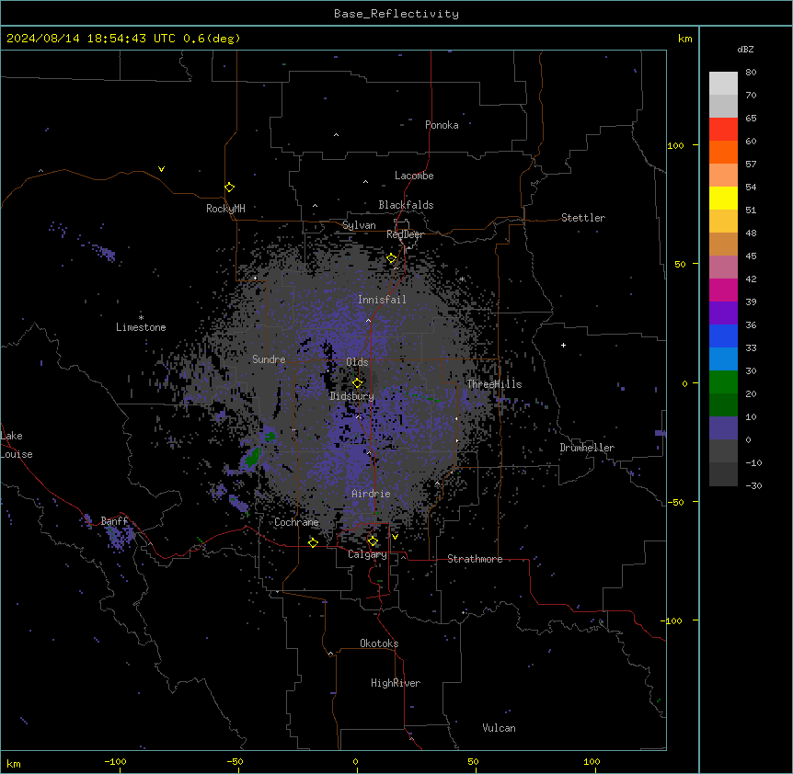Select the bright yellow 54-51 dBZ swatch
This screenshot has width=793, height=774.
click(723, 198)
